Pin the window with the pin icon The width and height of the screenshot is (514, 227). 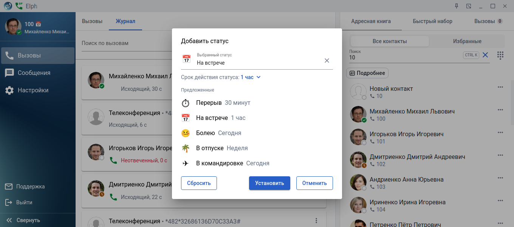(457, 6)
